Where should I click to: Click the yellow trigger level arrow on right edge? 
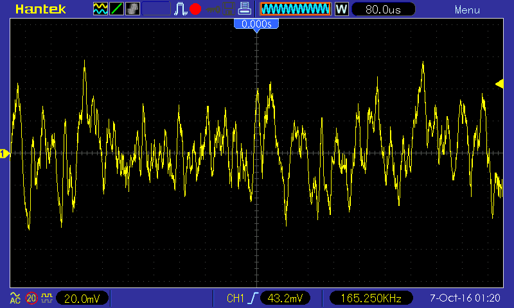[499, 83]
